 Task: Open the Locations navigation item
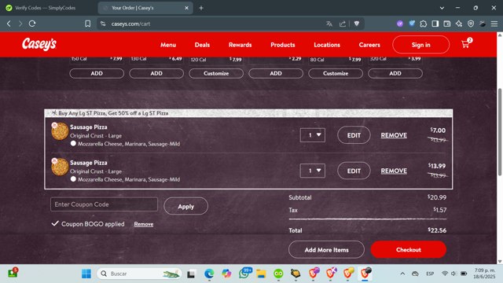327,45
